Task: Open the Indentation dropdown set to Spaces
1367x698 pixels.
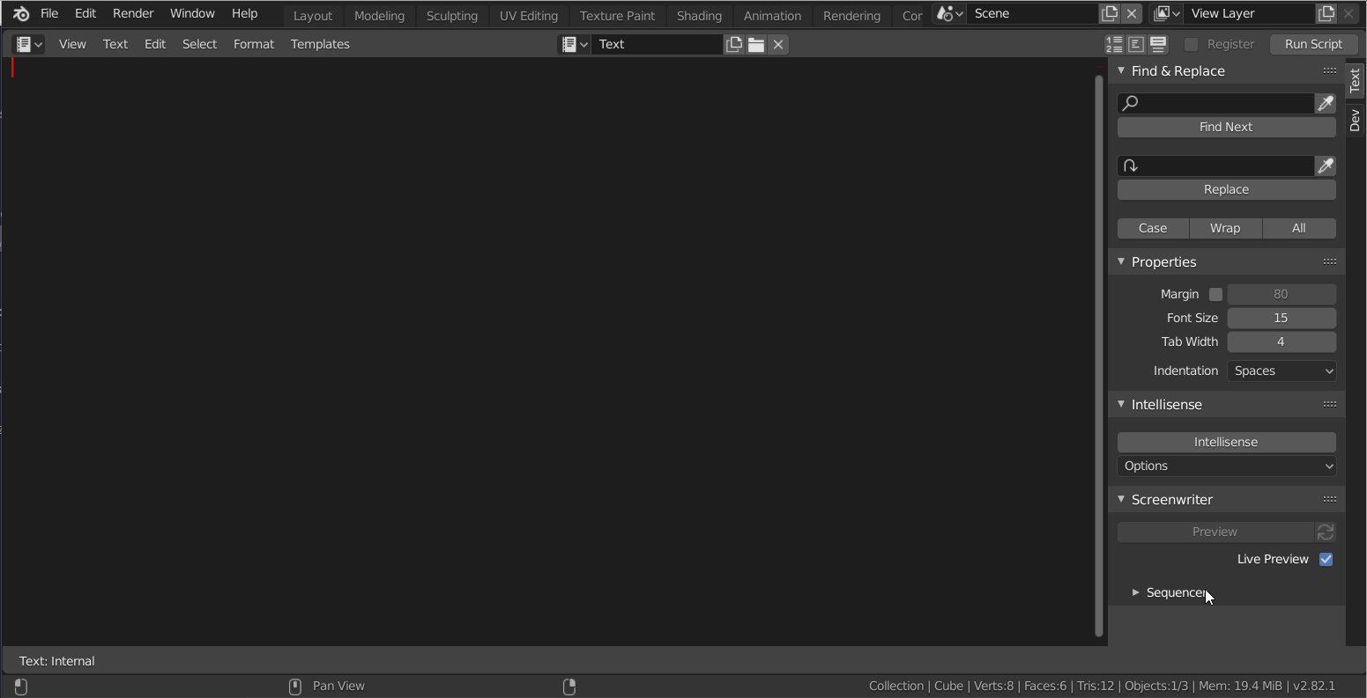Action: tap(1282, 371)
